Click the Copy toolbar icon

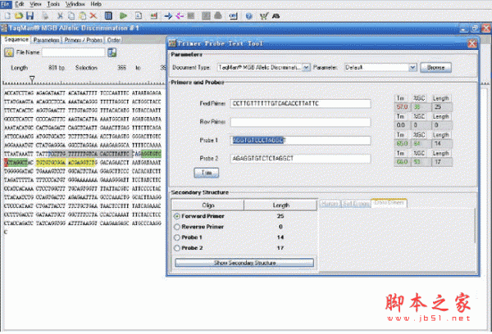[x=71, y=16]
